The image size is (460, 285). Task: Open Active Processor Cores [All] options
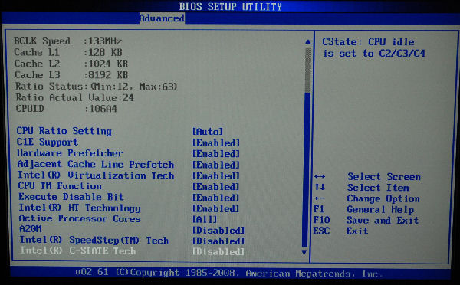tap(205, 219)
